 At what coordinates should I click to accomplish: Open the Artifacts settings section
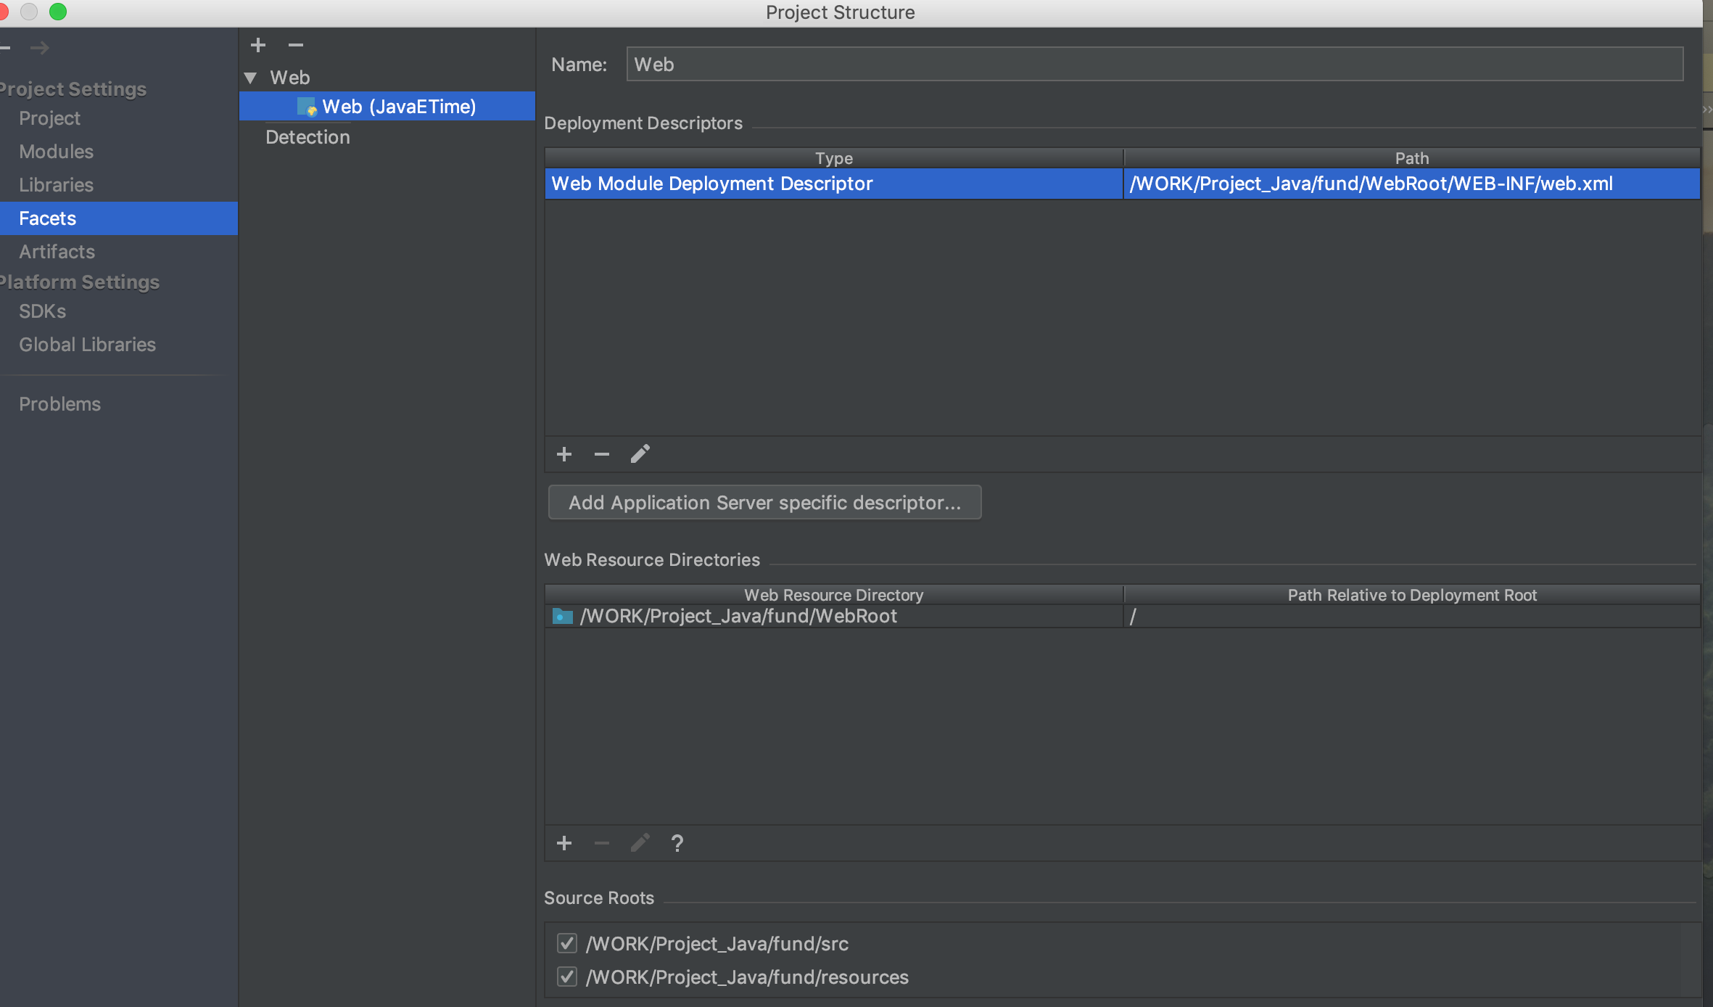(x=57, y=252)
